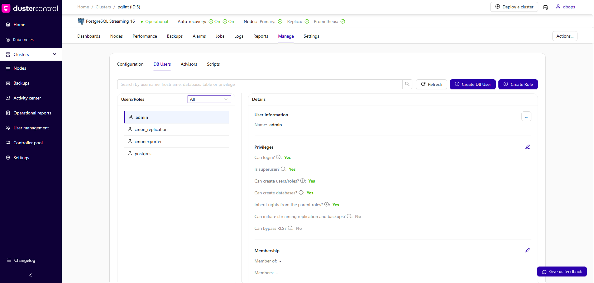The image size is (594, 283).
Task: Click the ClusterControl logo
Action: pyautogui.click(x=30, y=8)
